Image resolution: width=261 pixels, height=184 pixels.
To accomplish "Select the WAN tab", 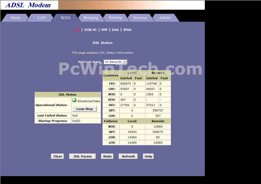I will coord(65,18).
